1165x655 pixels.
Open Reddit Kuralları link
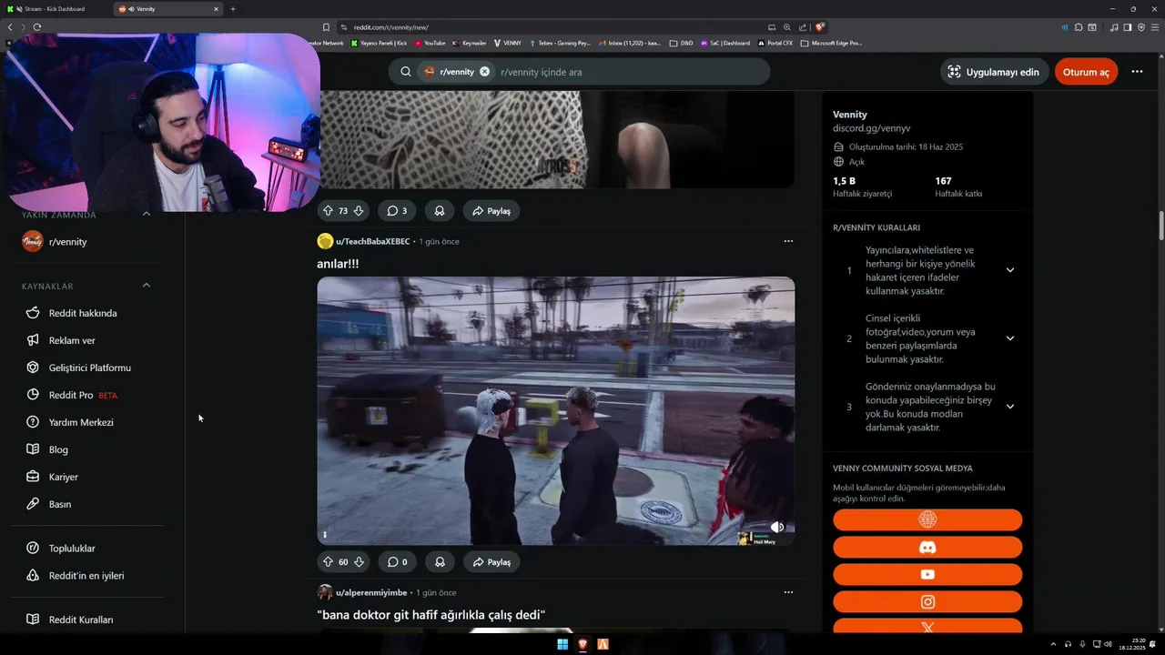(x=81, y=620)
